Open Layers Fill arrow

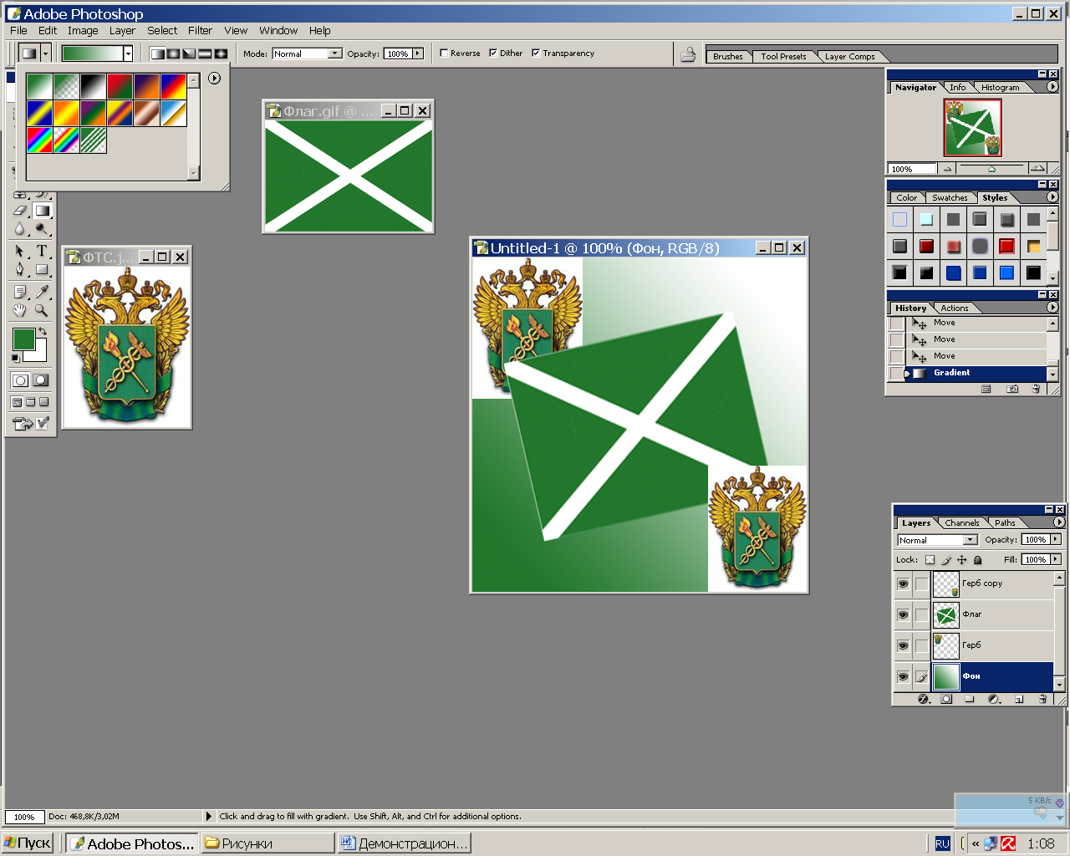[1056, 560]
